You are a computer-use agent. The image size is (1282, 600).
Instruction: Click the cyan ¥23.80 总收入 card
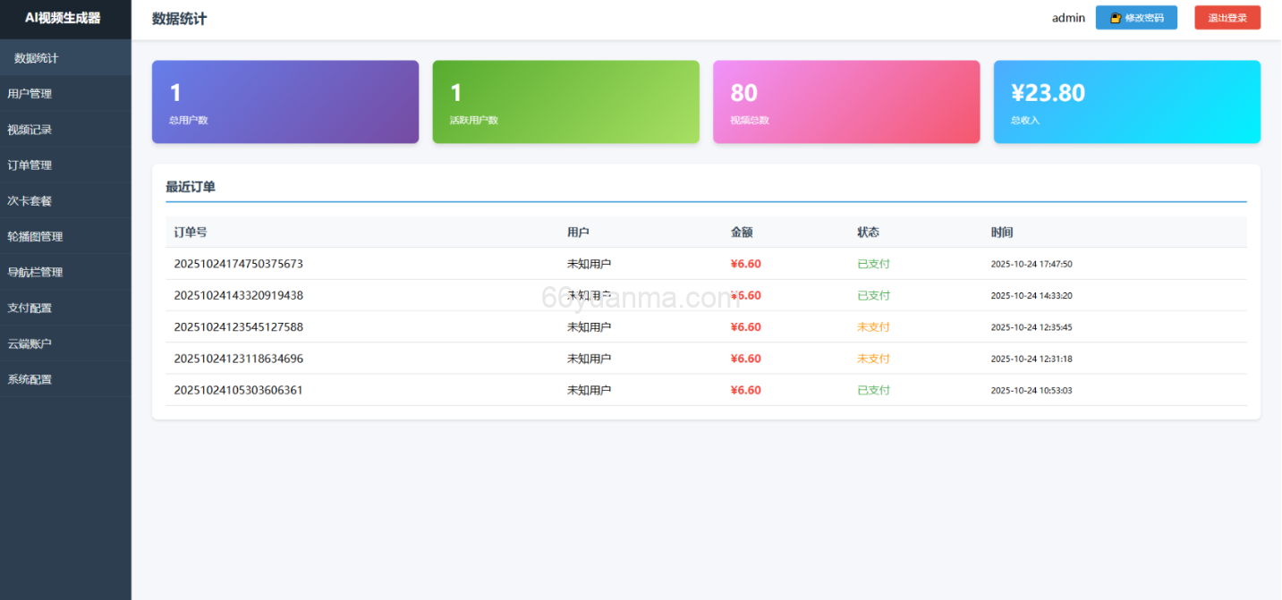(x=1126, y=101)
